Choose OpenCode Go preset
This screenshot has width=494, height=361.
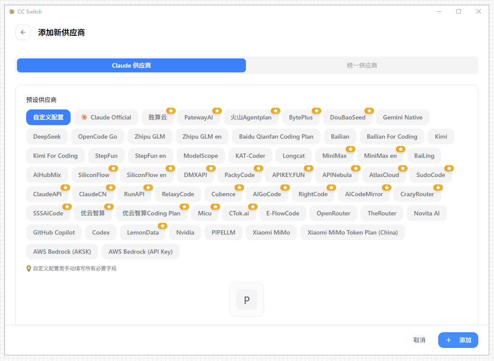[97, 136]
